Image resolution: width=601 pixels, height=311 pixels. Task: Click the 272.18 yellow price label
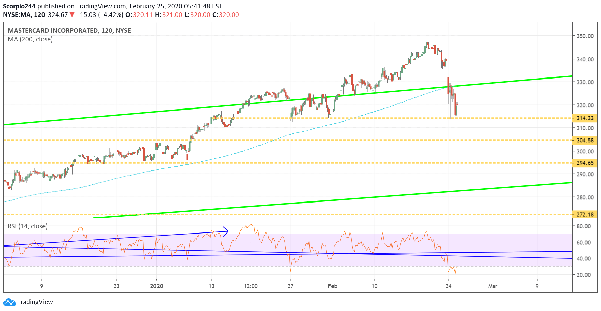[585, 214]
